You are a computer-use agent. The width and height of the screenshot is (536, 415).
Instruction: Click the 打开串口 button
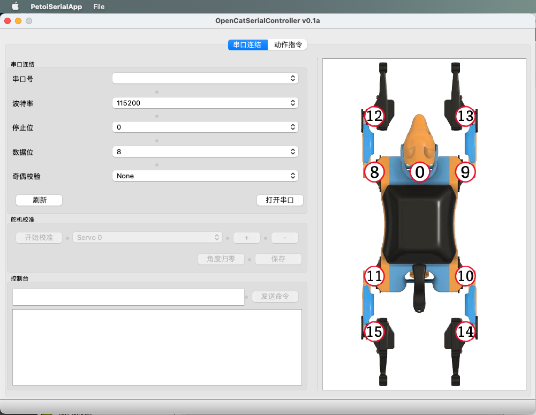tap(280, 200)
